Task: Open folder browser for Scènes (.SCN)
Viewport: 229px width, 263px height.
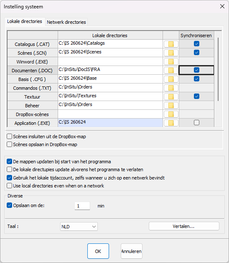Action: coord(171,53)
